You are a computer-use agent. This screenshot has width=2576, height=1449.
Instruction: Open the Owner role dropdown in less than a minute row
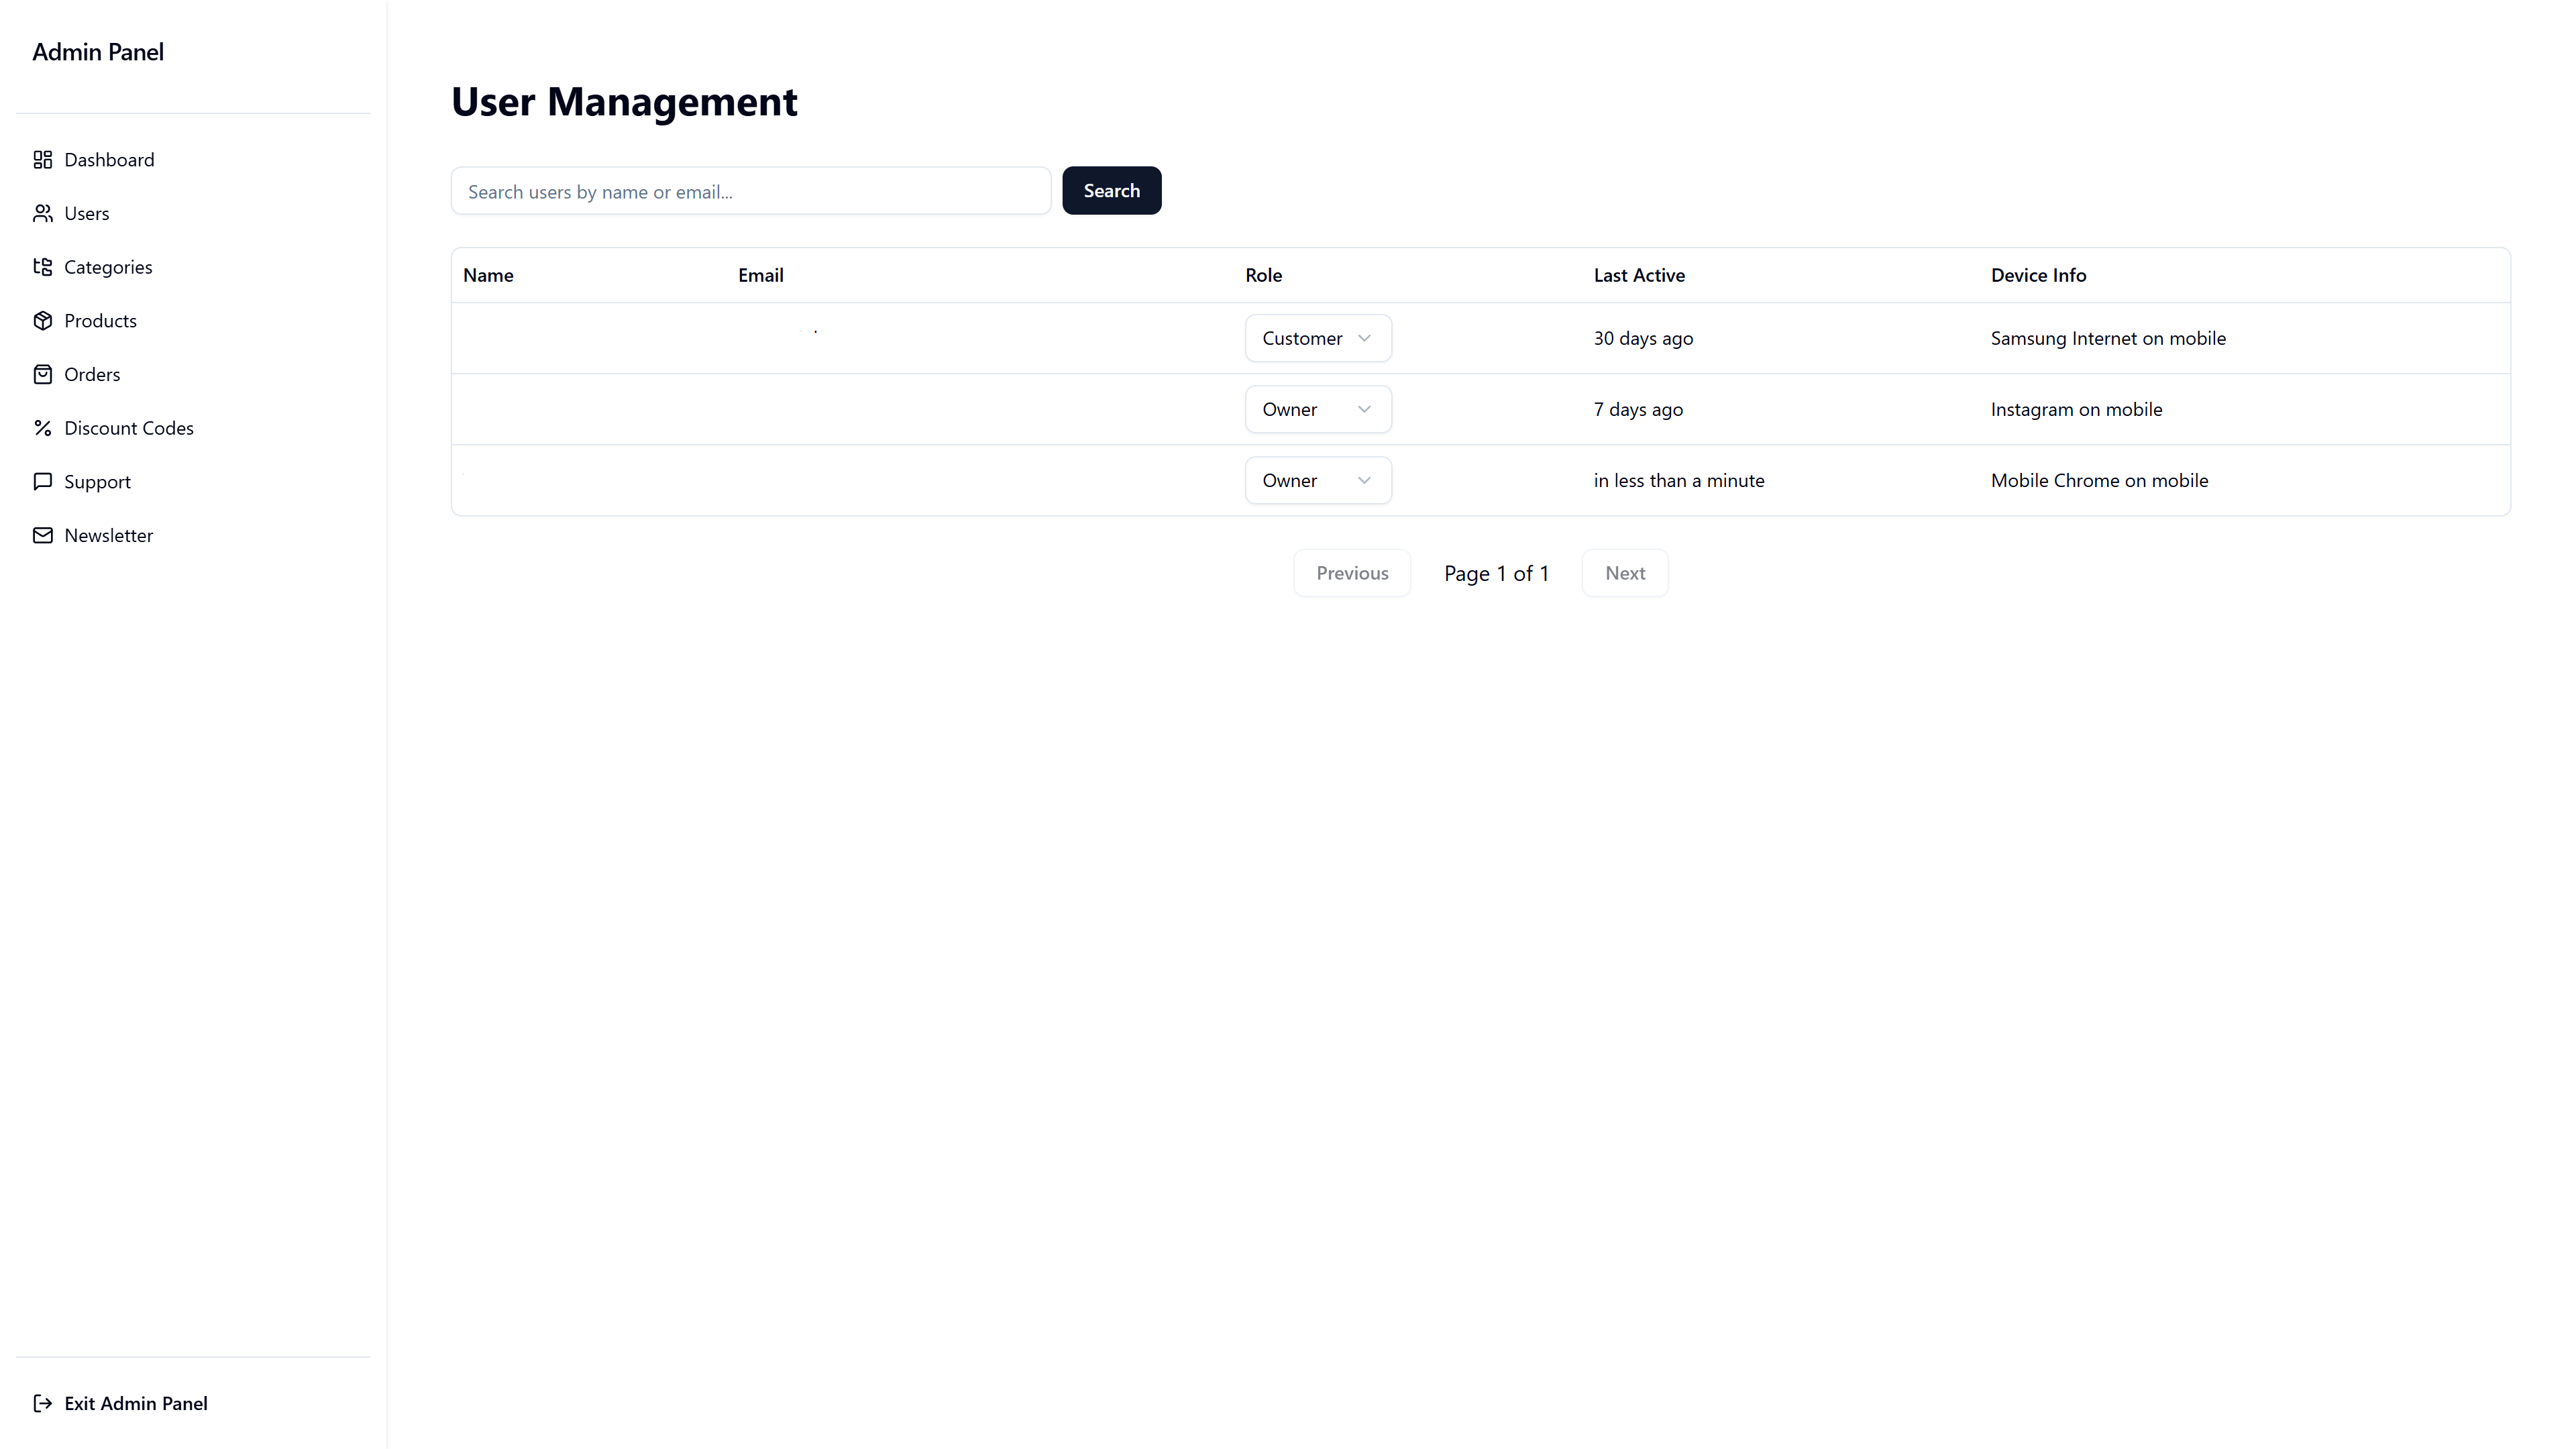click(x=1318, y=480)
